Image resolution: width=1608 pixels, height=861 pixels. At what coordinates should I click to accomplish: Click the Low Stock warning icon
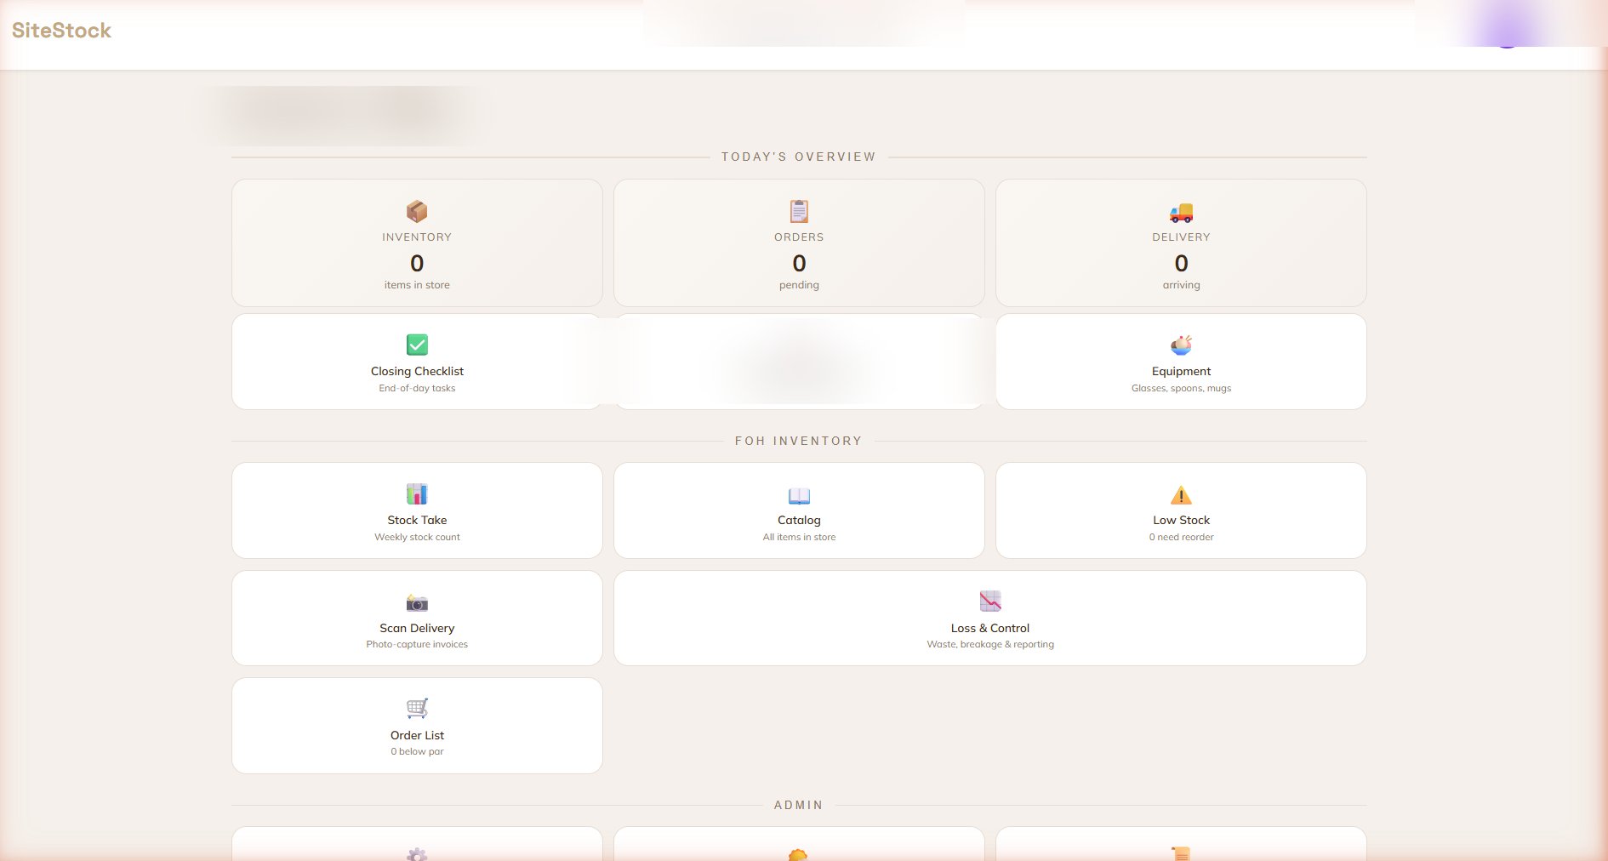click(1181, 494)
